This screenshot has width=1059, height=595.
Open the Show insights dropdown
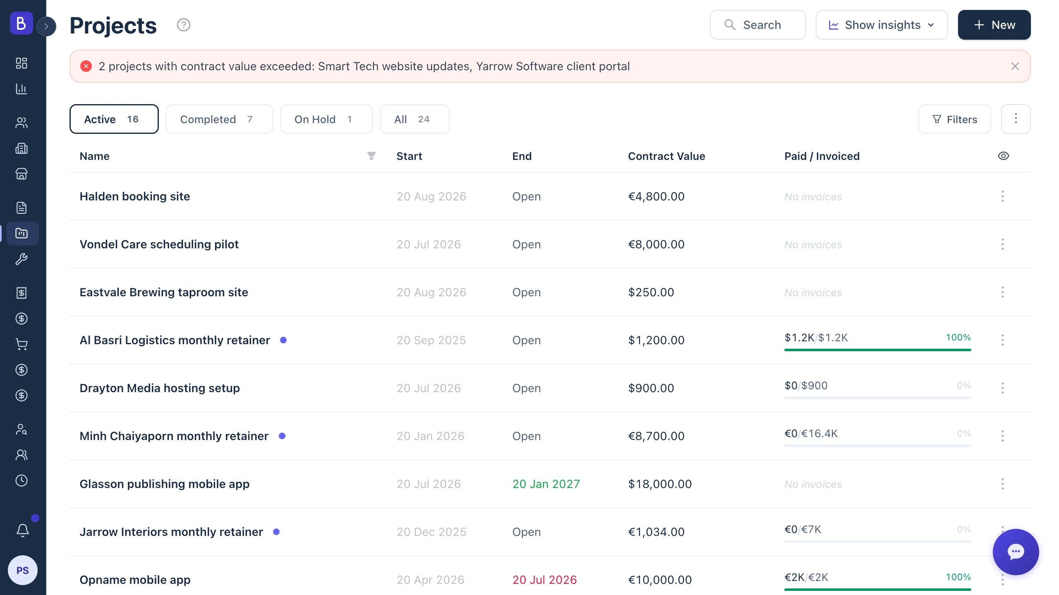(882, 25)
